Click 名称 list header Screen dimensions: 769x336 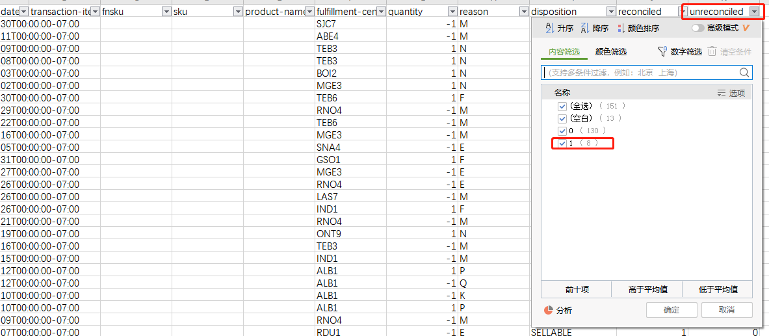tap(562, 93)
